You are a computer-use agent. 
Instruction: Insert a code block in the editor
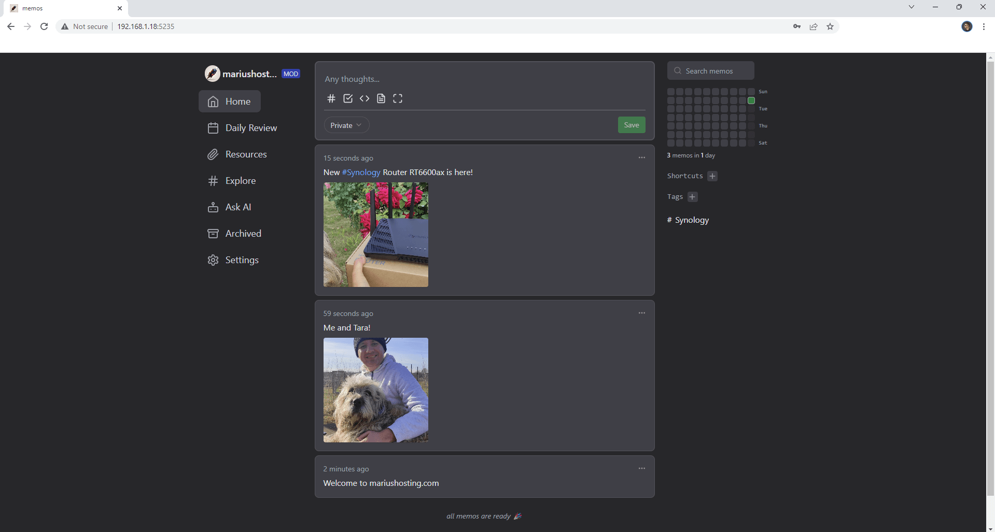click(x=365, y=98)
